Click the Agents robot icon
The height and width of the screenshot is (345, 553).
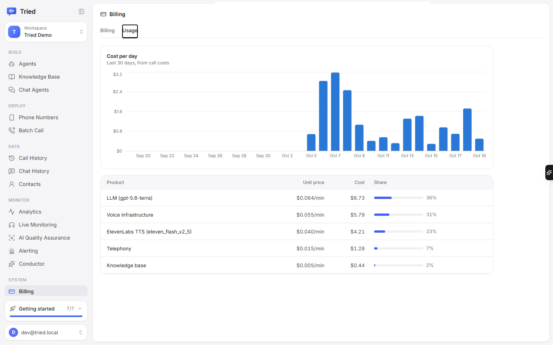click(12, 64)
